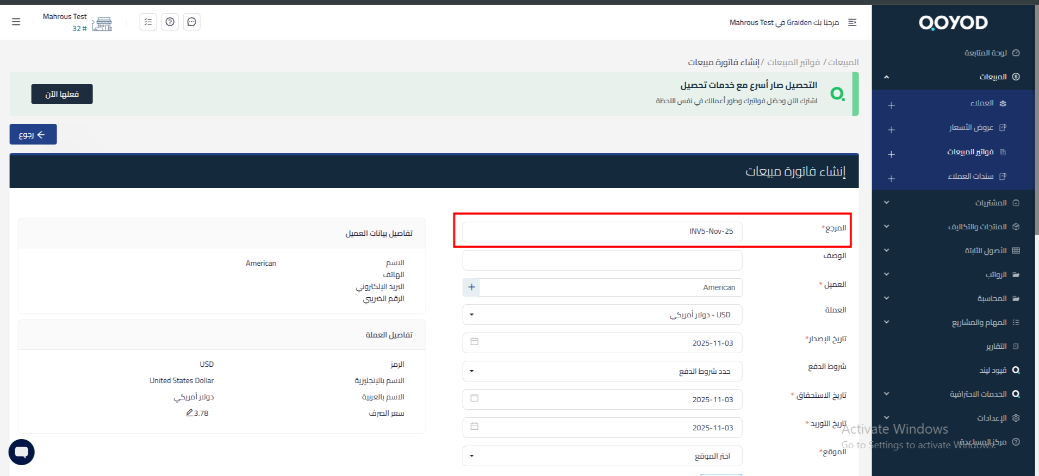Click the رجوع back button
1039x476 pixels.
tap(33, 134)
